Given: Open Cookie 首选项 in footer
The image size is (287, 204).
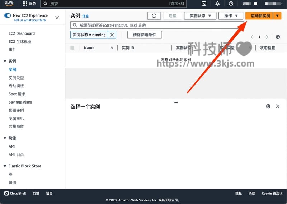Looking at the screenshot, I should click(x=272, y=193).
